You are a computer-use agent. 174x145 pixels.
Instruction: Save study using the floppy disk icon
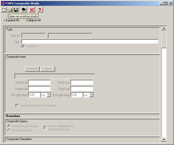pyautogui.click(x=16, y=10)
